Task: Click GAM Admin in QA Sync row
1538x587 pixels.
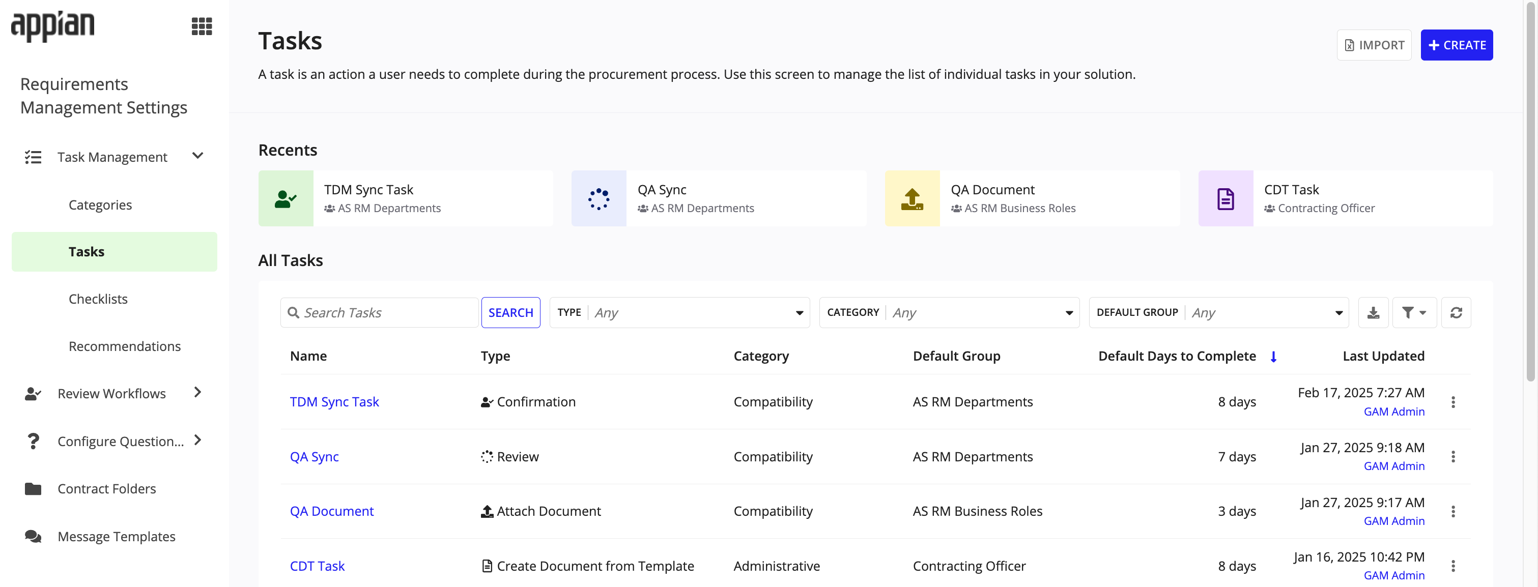Action: pyautogui.click(x=1393, y=466)
